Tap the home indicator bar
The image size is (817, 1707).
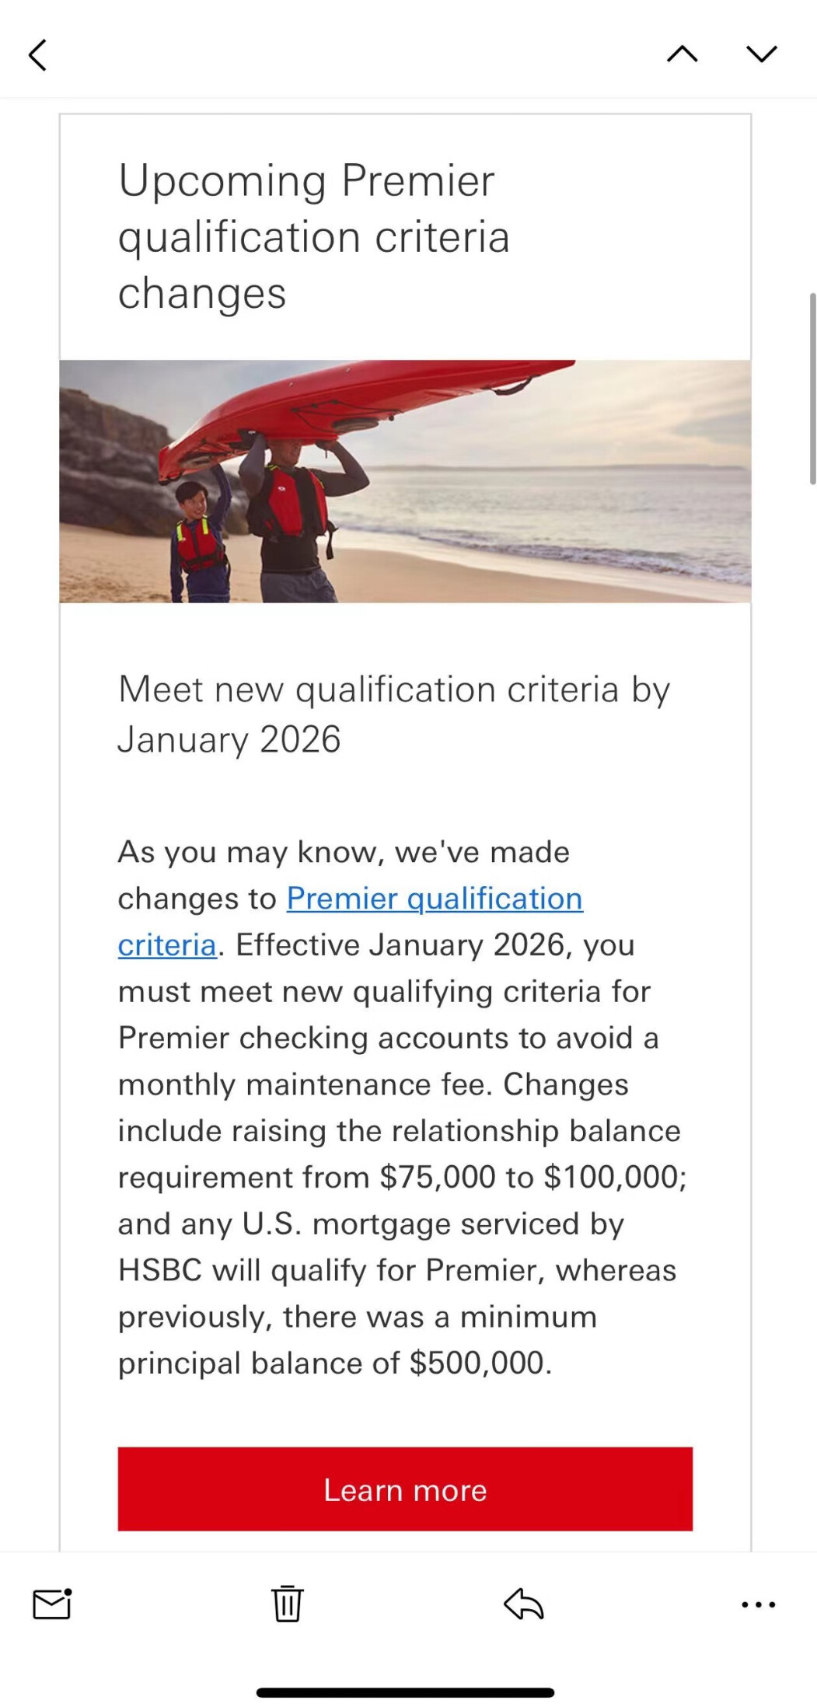point(405,1692)
